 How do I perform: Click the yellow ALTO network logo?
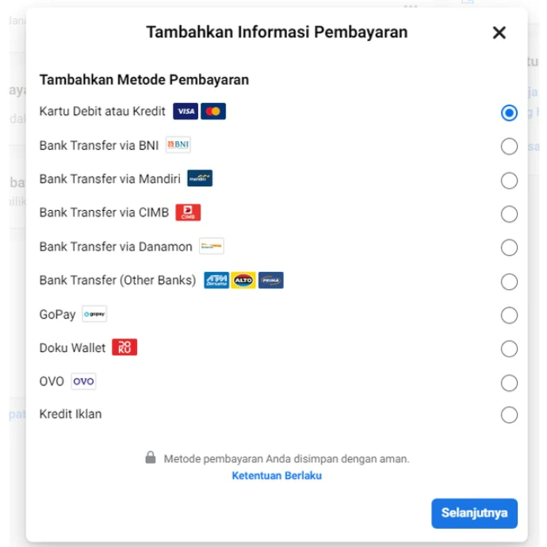tap(243, 280)
